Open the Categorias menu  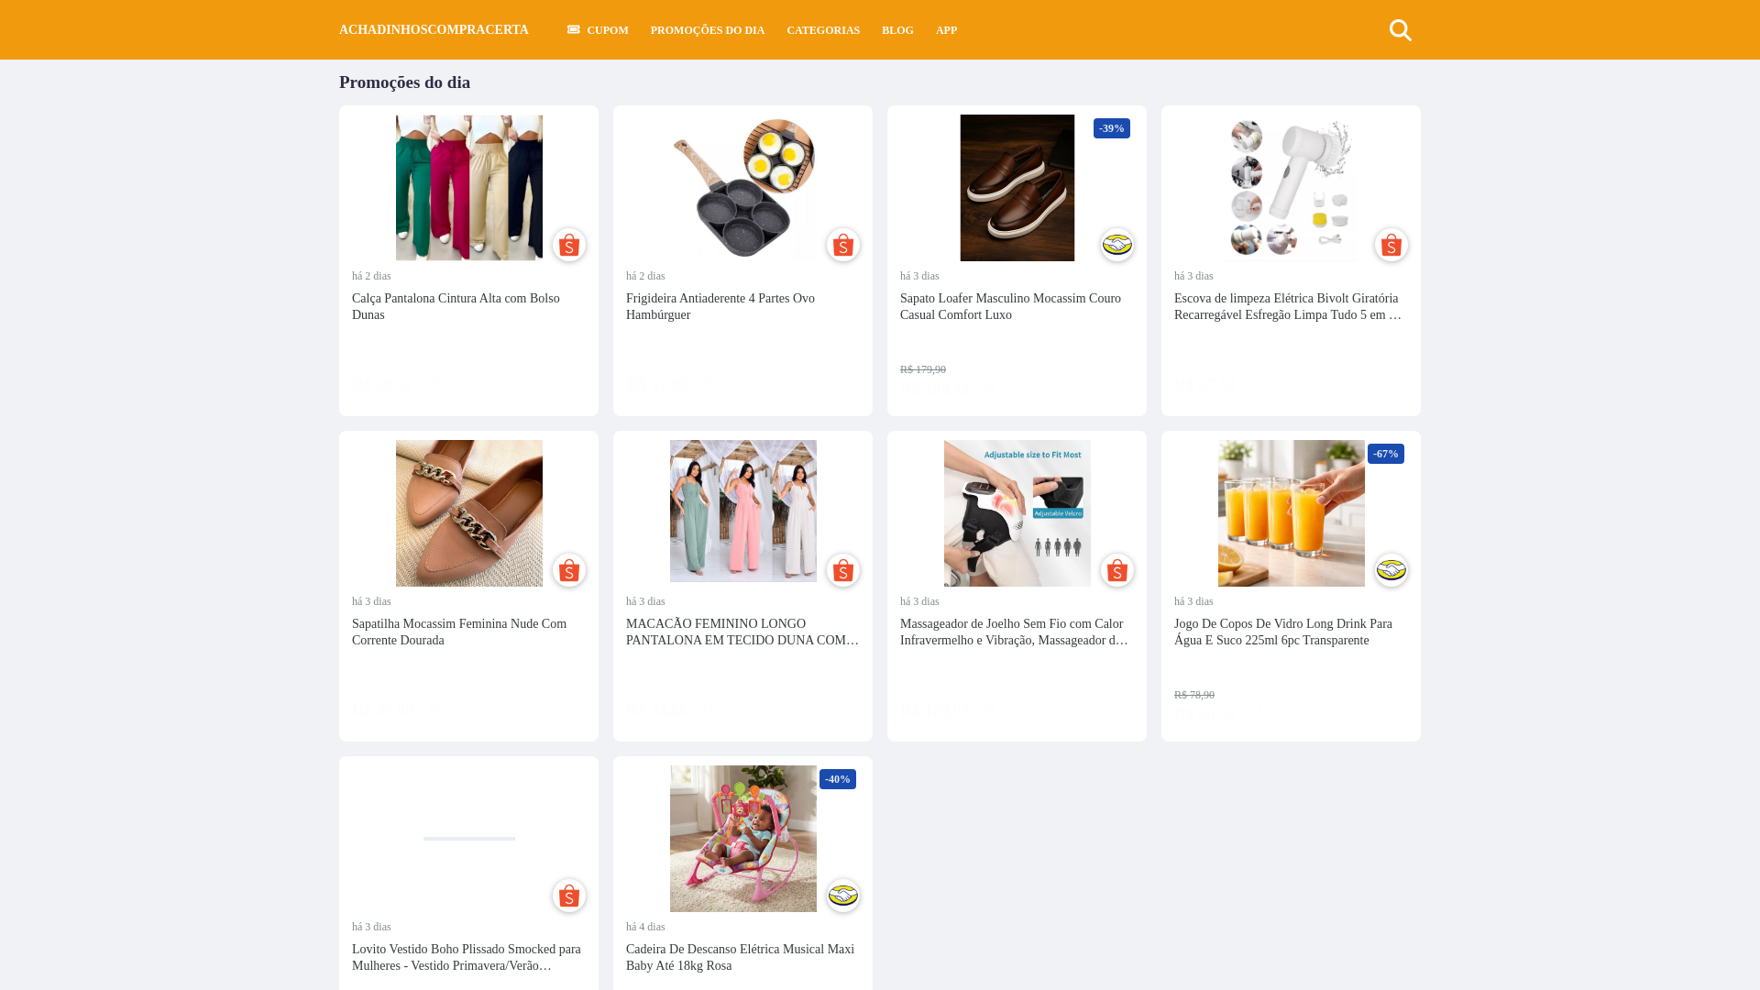coord(822,30)
